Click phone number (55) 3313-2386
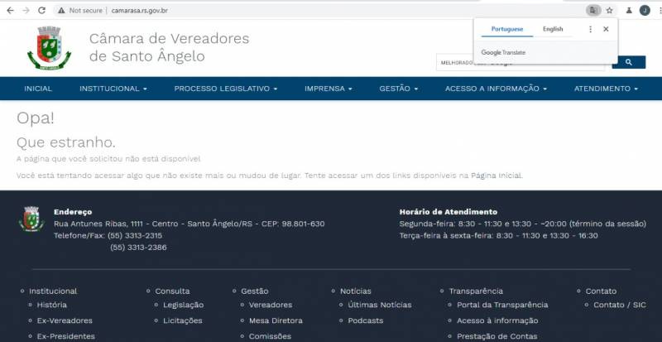 pos(138,248)
